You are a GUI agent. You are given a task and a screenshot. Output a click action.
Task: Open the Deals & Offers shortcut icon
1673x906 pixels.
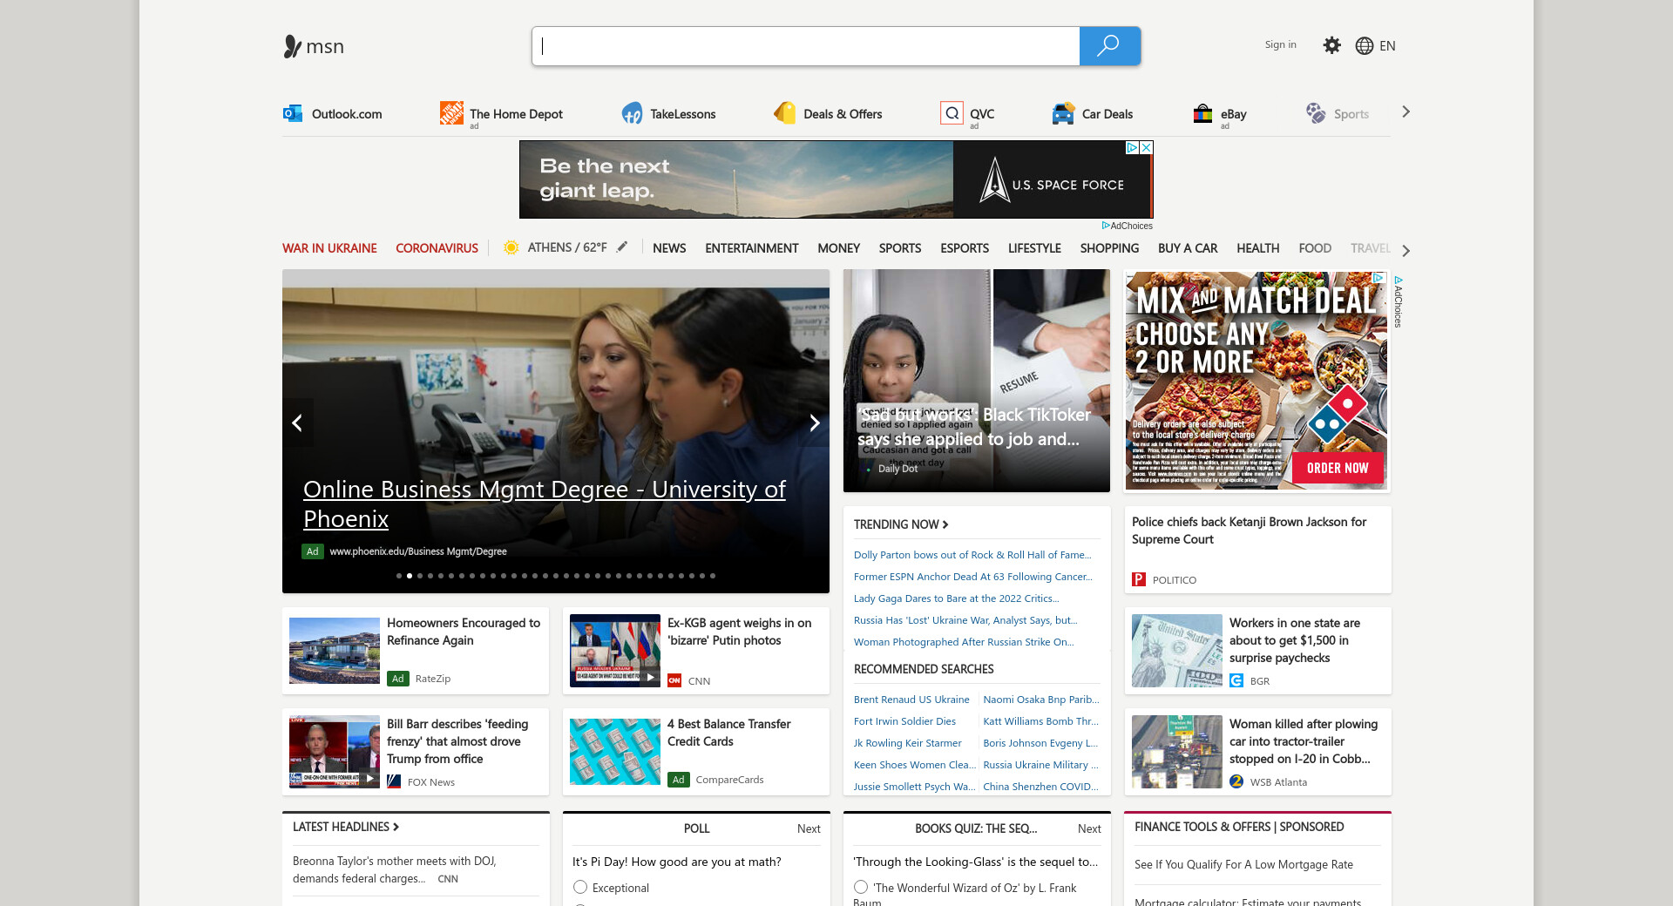785,113
